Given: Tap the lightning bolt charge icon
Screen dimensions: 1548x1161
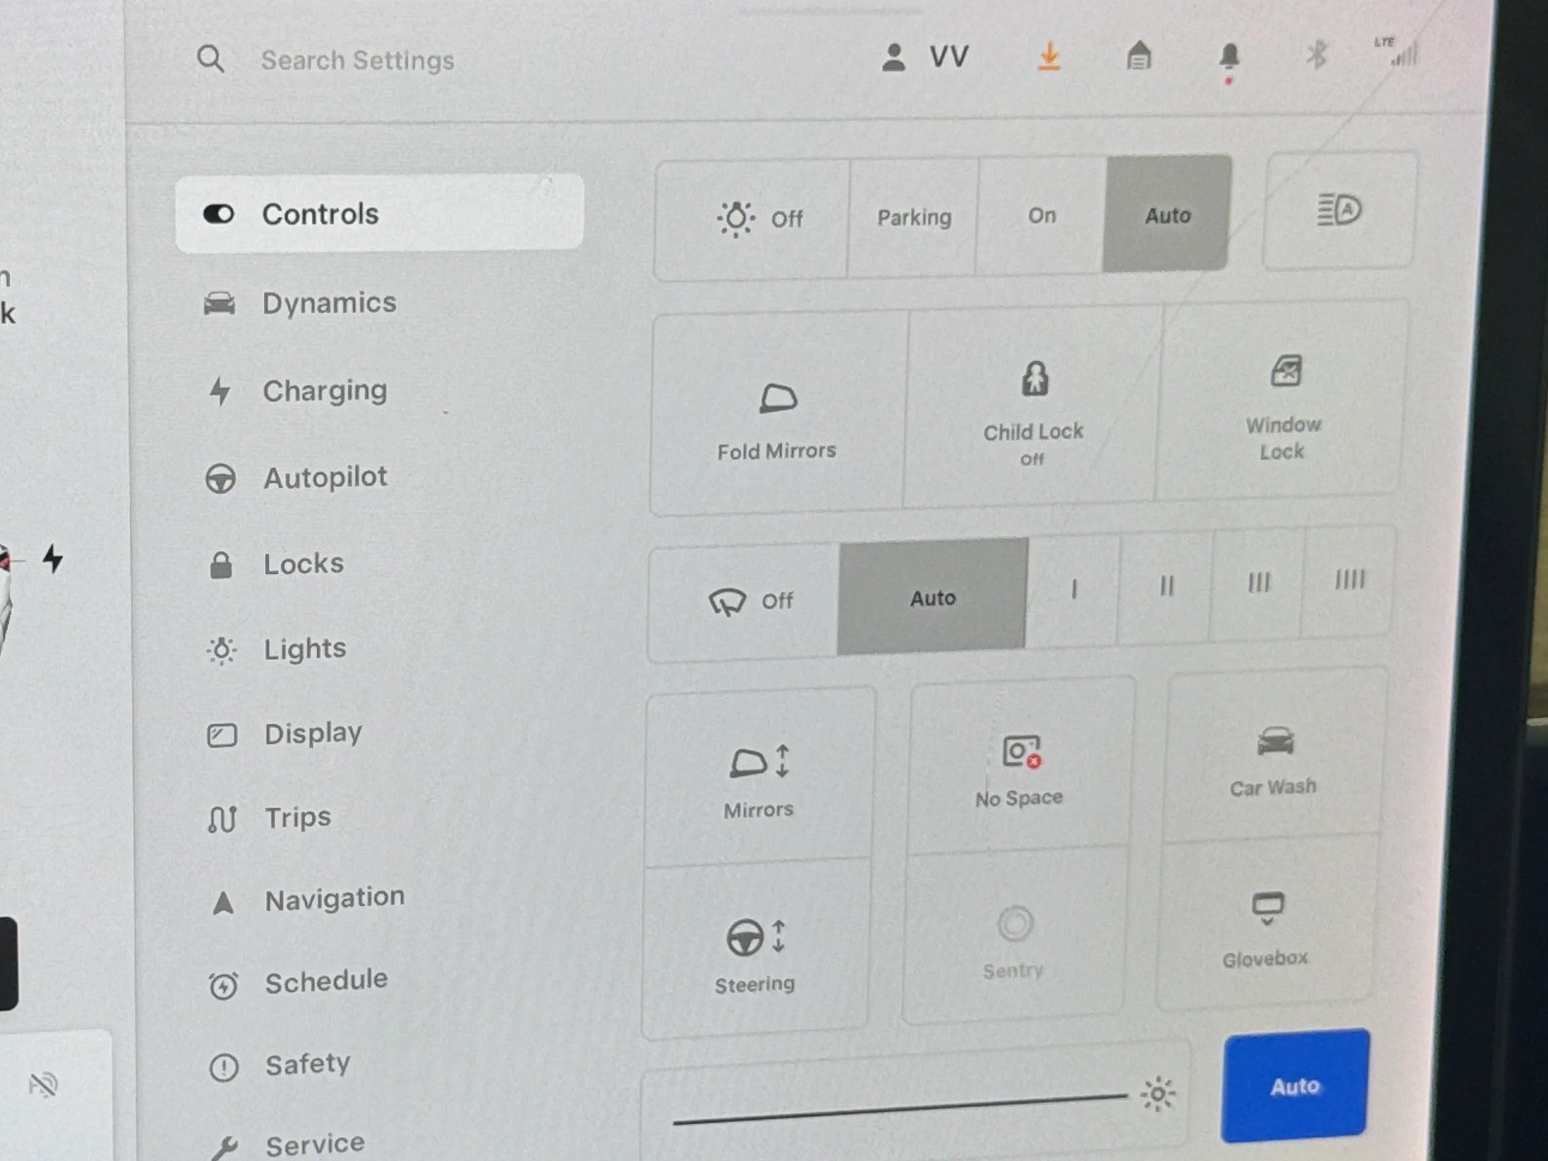Looking at the screenshot, I should (x=53, y=559).
